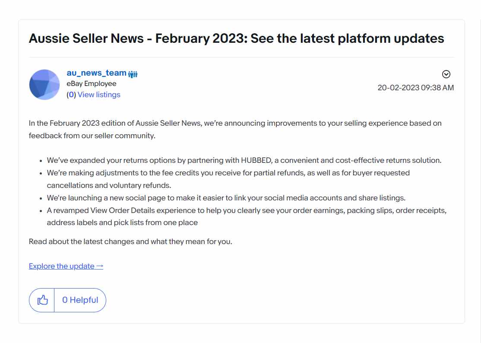Click the bullet about new social page

(x=226, y=198)
